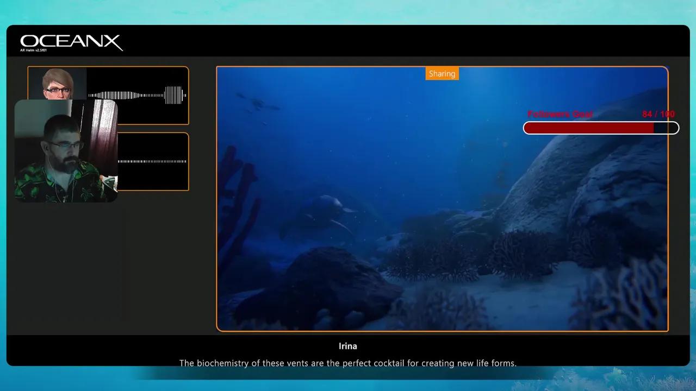Click the 84 / 100 follower count
The width and height of the screenshot is (696, 391).
click(658, 114)
